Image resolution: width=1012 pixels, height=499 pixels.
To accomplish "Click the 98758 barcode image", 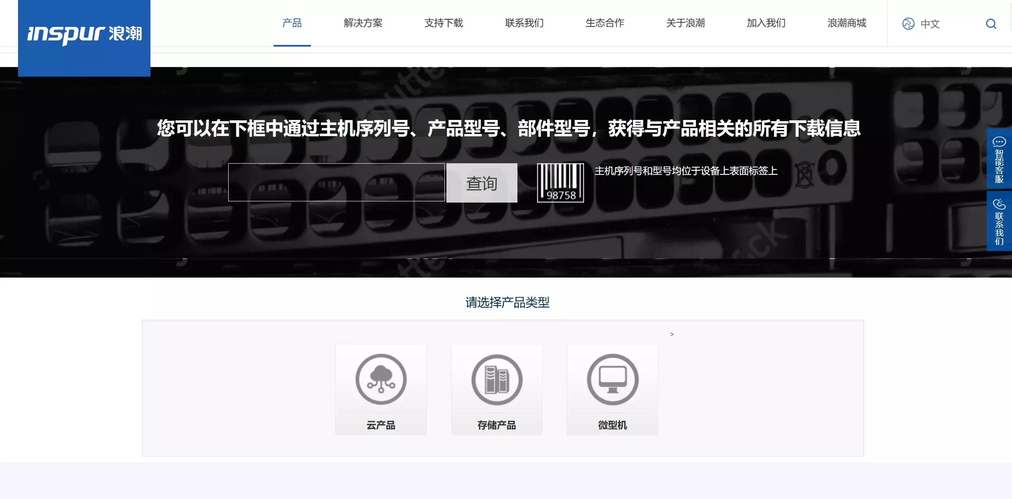I will point(560,183).
